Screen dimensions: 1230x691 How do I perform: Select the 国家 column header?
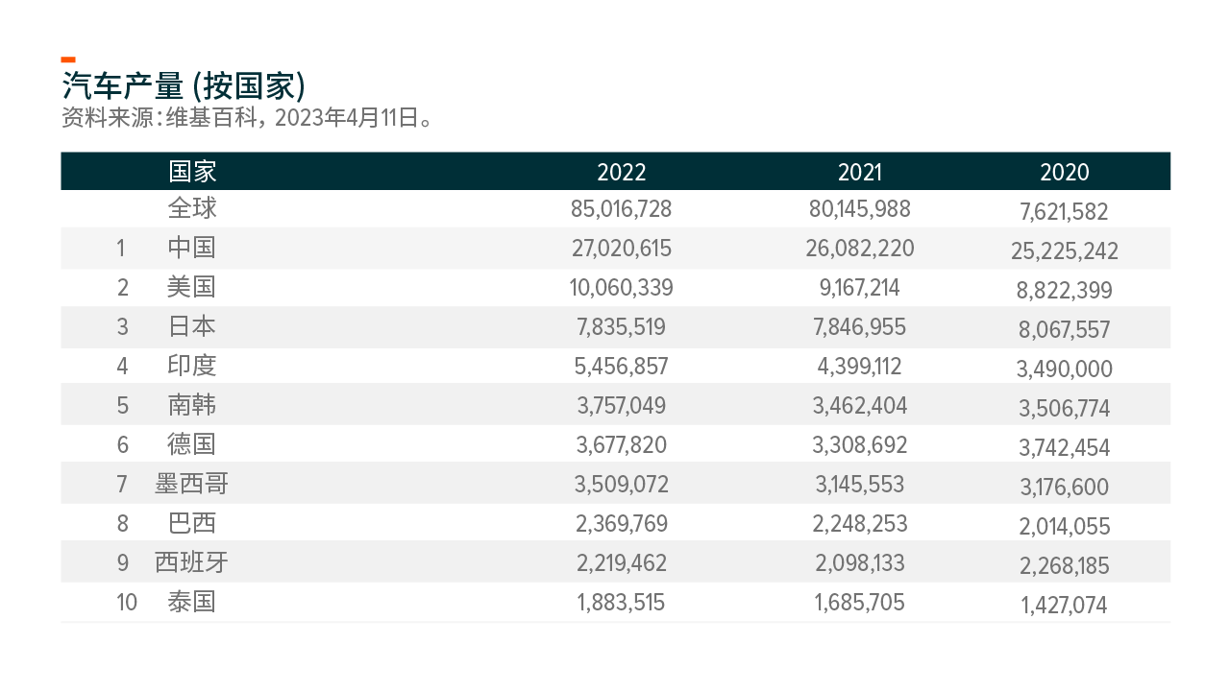point(193,172)
